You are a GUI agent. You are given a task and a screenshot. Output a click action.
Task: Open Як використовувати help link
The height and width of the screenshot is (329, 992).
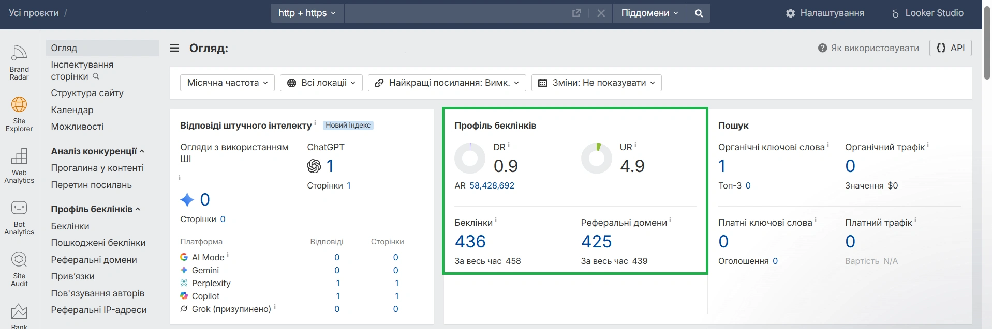coord(868,48)
